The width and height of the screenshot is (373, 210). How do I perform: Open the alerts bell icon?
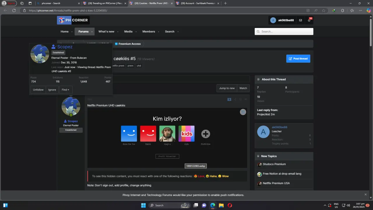point(309,20)
